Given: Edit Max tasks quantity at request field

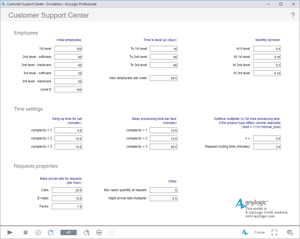Looking at the screenshot, I should point(164,190).
